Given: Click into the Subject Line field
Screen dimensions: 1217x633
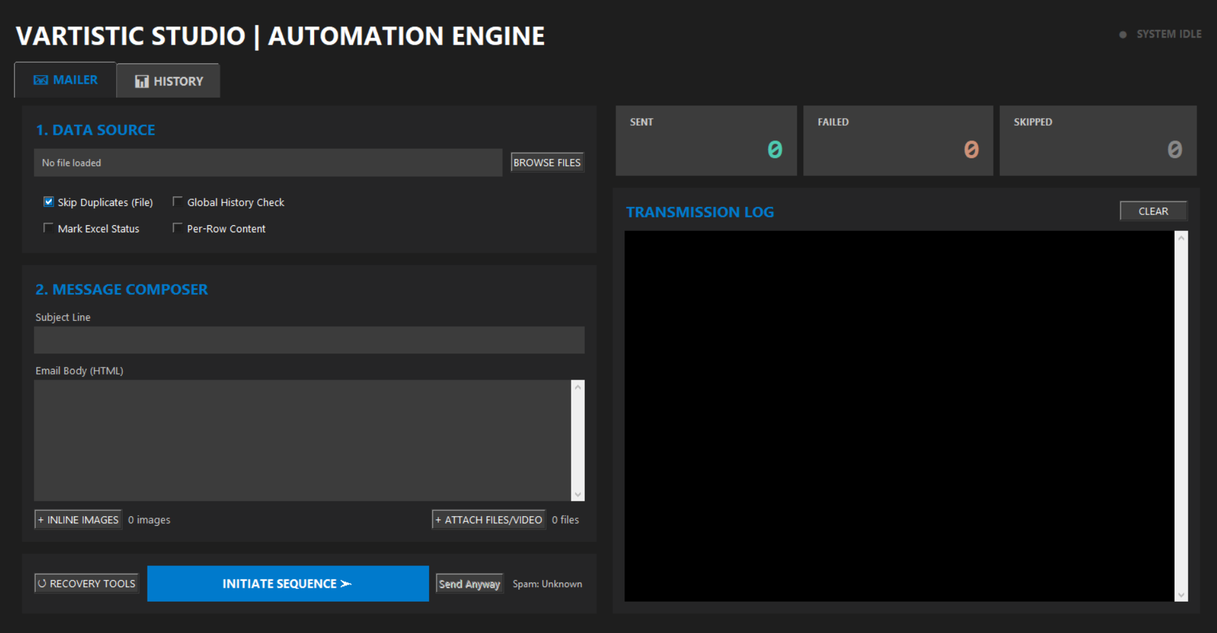Looking at the screenshot, I should 309,339.
